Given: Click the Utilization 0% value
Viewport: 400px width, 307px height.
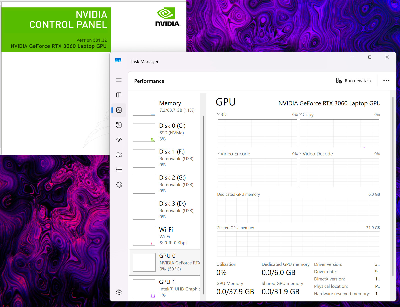Looking at the screenshot, I should (x=221, y=272).
